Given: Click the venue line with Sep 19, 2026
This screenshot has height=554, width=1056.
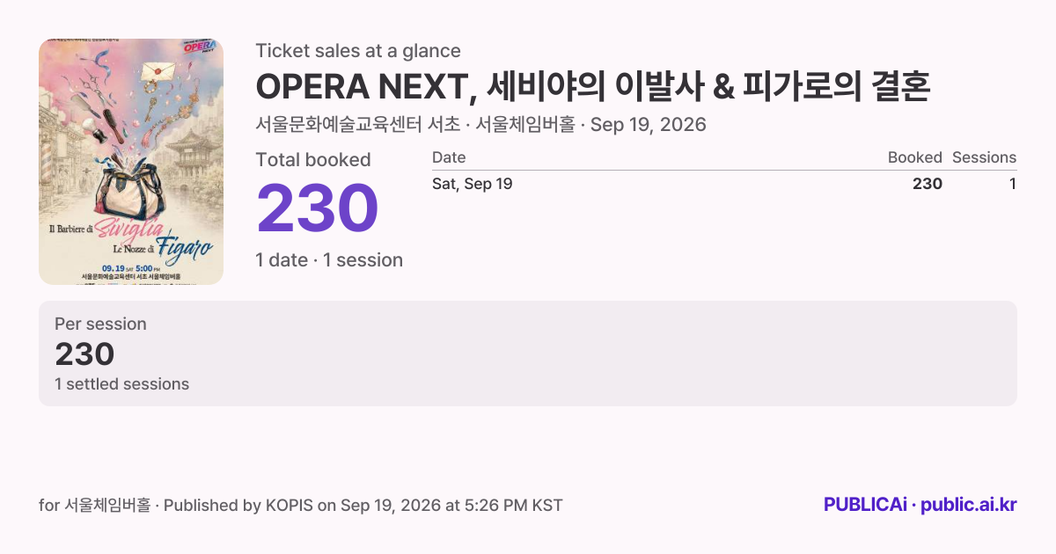Looking at the screenshot, I should [x=480, y=125].
